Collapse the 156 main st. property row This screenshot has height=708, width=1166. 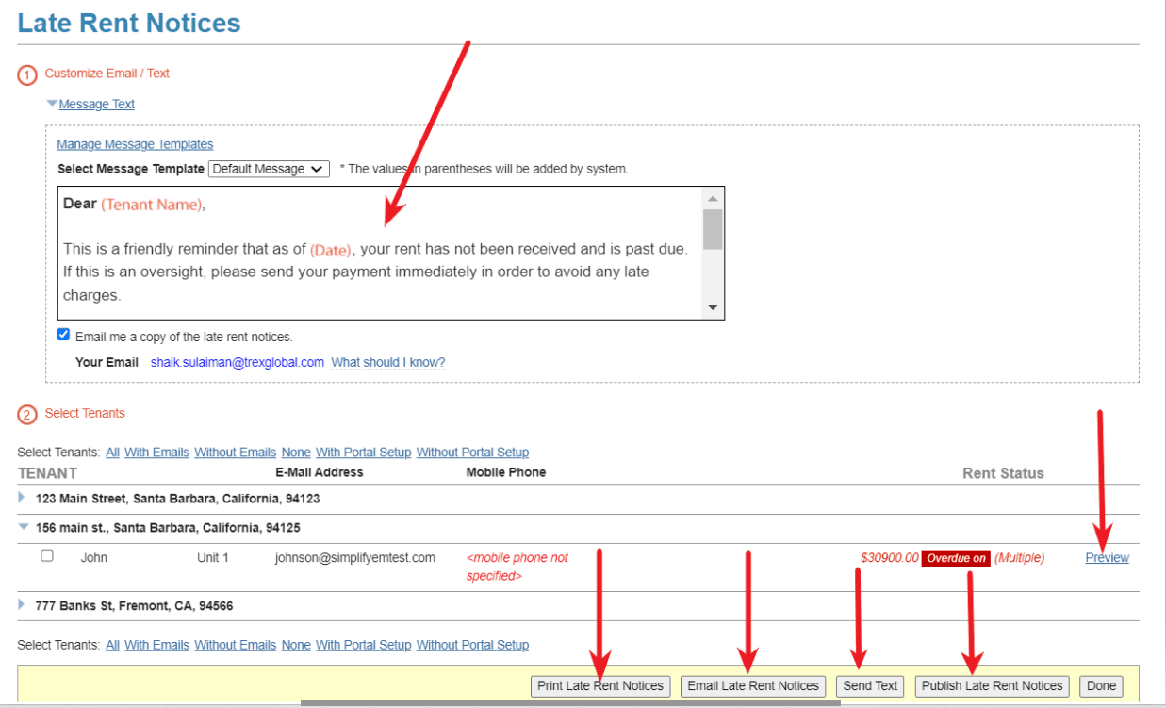click(x=21, y=527)
